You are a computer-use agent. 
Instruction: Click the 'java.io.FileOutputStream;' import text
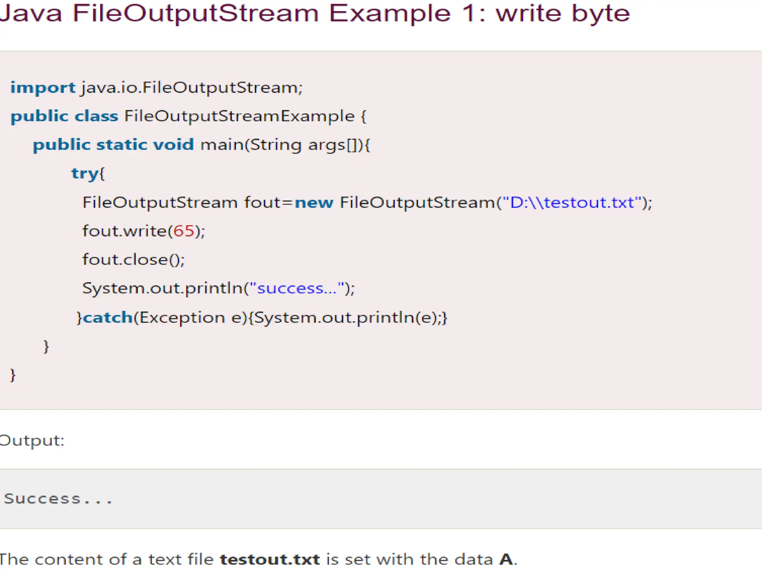192,88
